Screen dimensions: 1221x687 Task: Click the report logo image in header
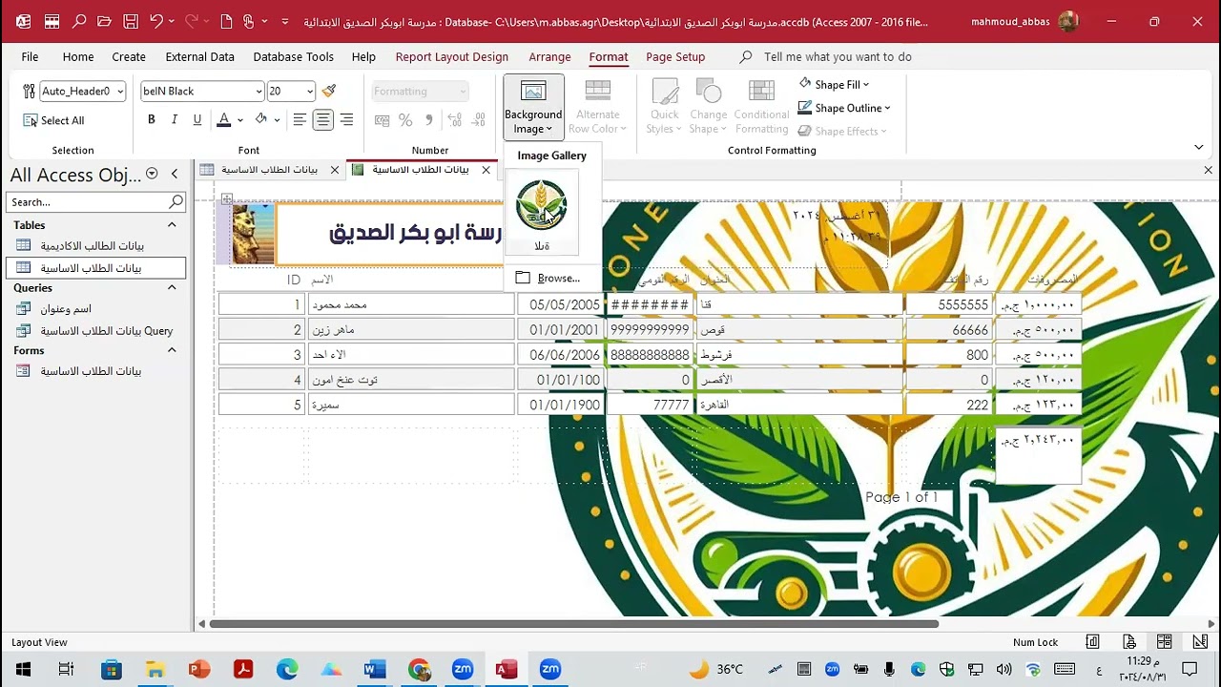(253, 234)
